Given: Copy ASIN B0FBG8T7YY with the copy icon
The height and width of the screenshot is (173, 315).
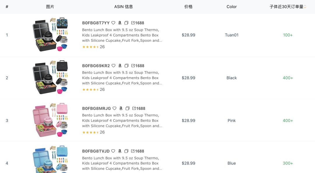Looking at the screenshot, I should click(x=126, y=23).
